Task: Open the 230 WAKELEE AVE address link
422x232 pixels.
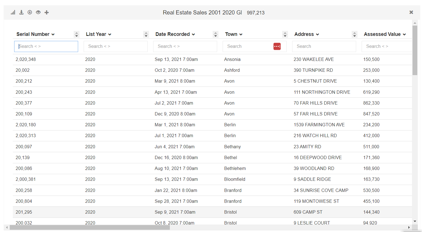Action: click(314, 59)
